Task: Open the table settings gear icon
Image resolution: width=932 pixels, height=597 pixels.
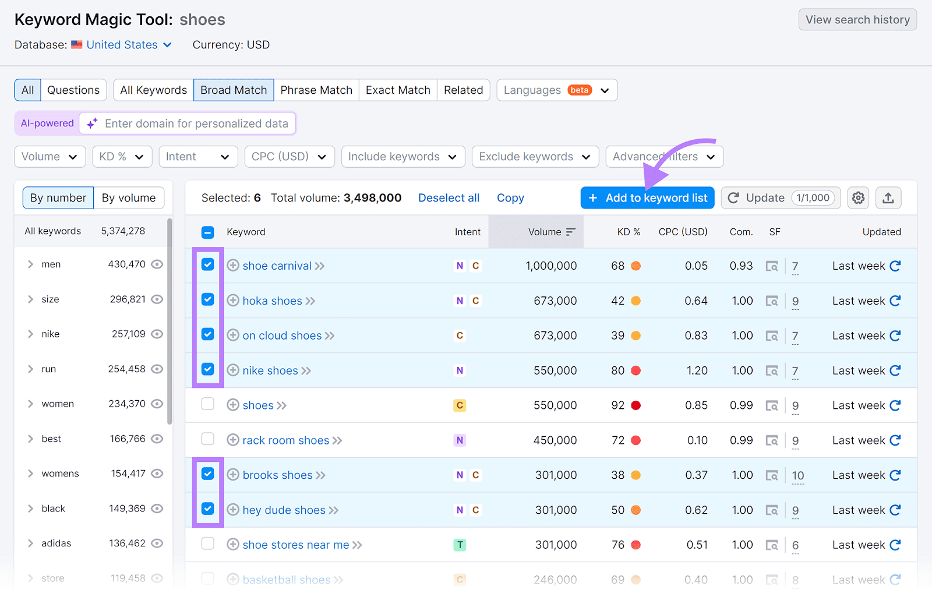Action: [x=858, y=197]
